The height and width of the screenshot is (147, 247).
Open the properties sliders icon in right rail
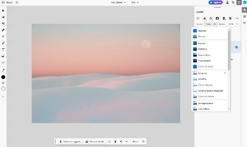[245, 17]
